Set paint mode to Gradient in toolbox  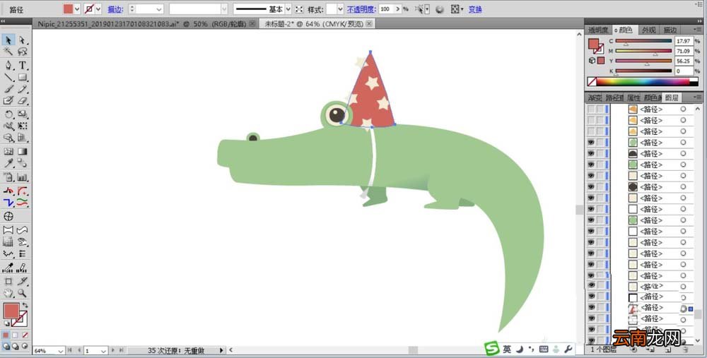coord(16,335)
